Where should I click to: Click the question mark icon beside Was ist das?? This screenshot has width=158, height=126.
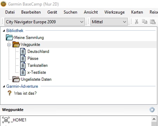click(9, 93)
